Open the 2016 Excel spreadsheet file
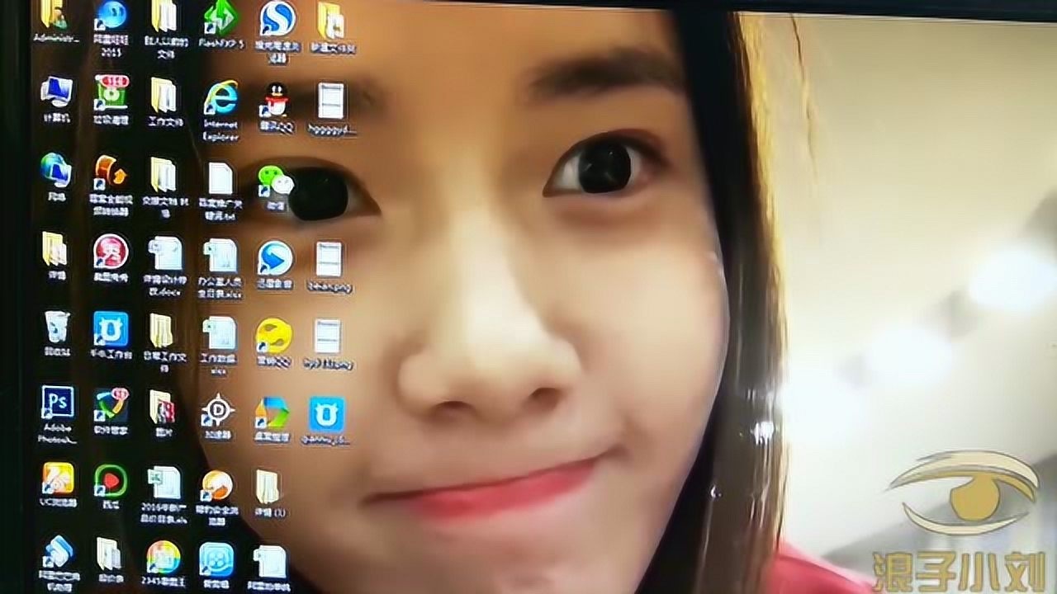This screenshot has width=1057, height=594. pos(164,484)
